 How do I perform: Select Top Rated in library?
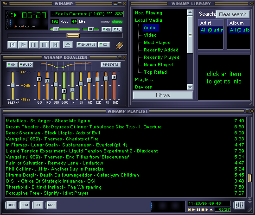coord(155,72)
